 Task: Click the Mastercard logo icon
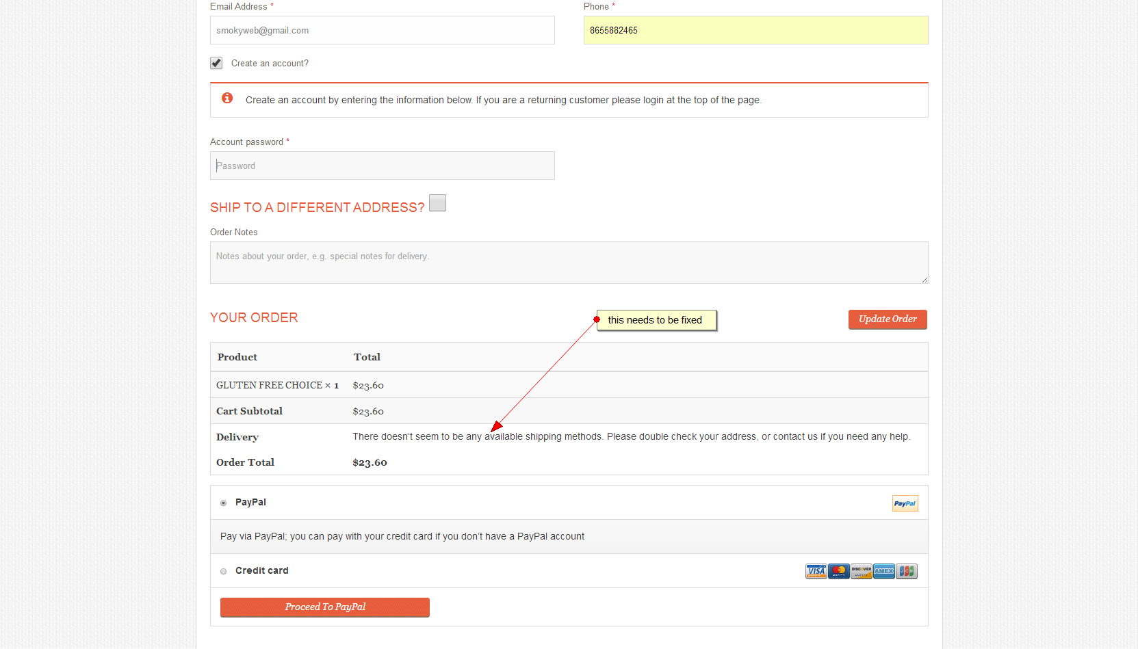838,571
